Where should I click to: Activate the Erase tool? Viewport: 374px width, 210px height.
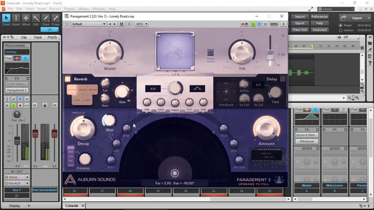(56, 18)
